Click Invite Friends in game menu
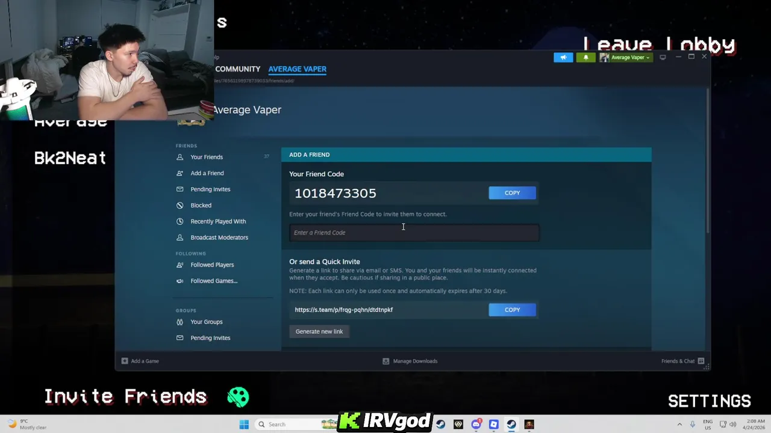 pyautogui.click(x=125, y=396)
